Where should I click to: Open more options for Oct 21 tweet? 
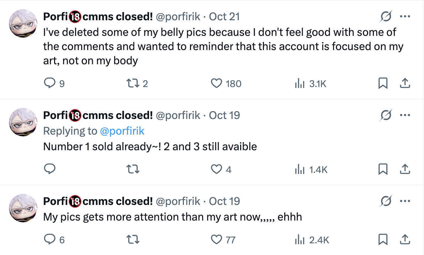[405, 16]
